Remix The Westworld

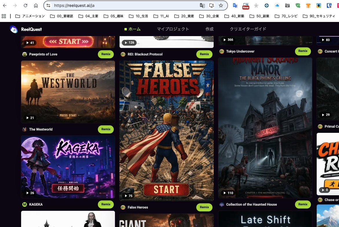coord(106,129)
